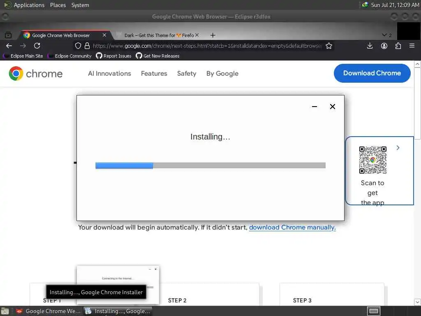Click the STEP 3 card heading

[302, 300]
